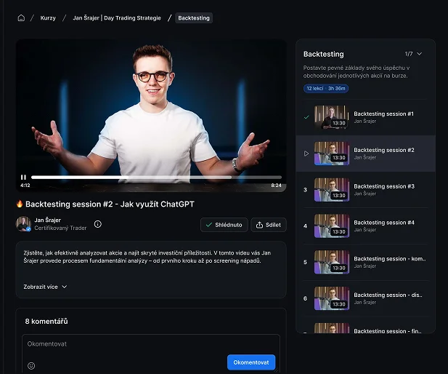Open lesson 'Backtesting session - dis..'
This screenshot has height=374, width=448.
pos(388,295)
